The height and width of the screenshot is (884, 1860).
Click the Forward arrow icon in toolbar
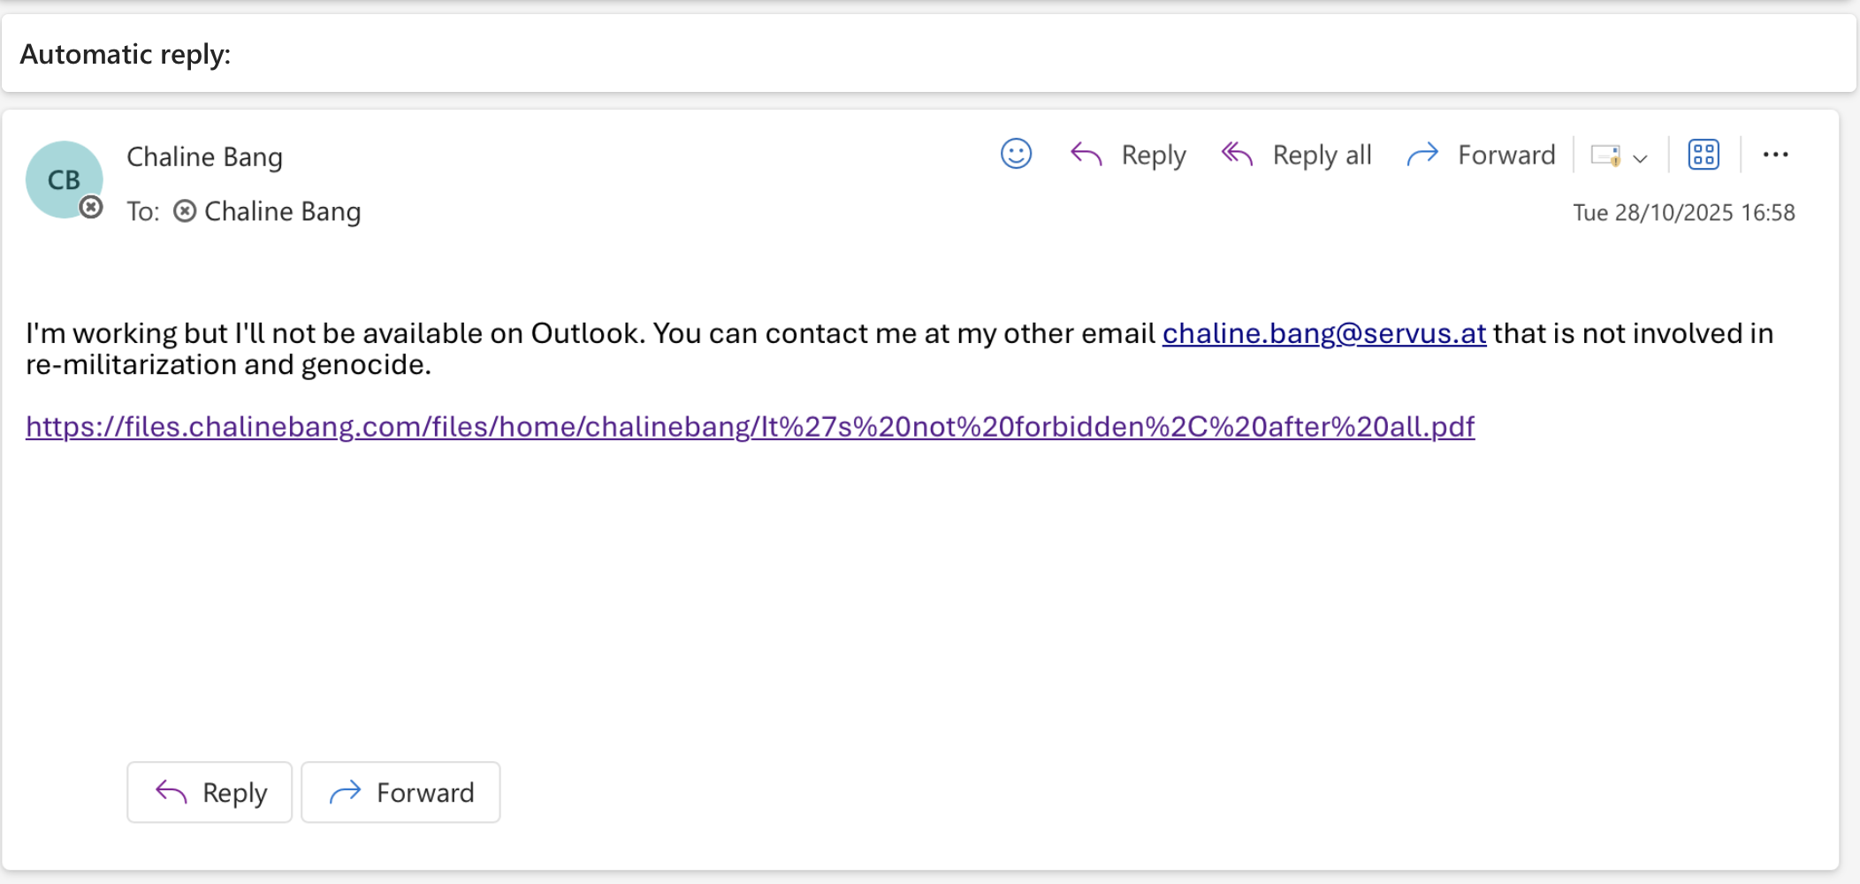[x=1422, y=155]
